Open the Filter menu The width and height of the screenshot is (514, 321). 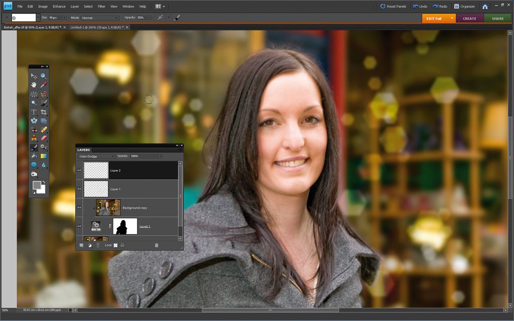point(101,6)
